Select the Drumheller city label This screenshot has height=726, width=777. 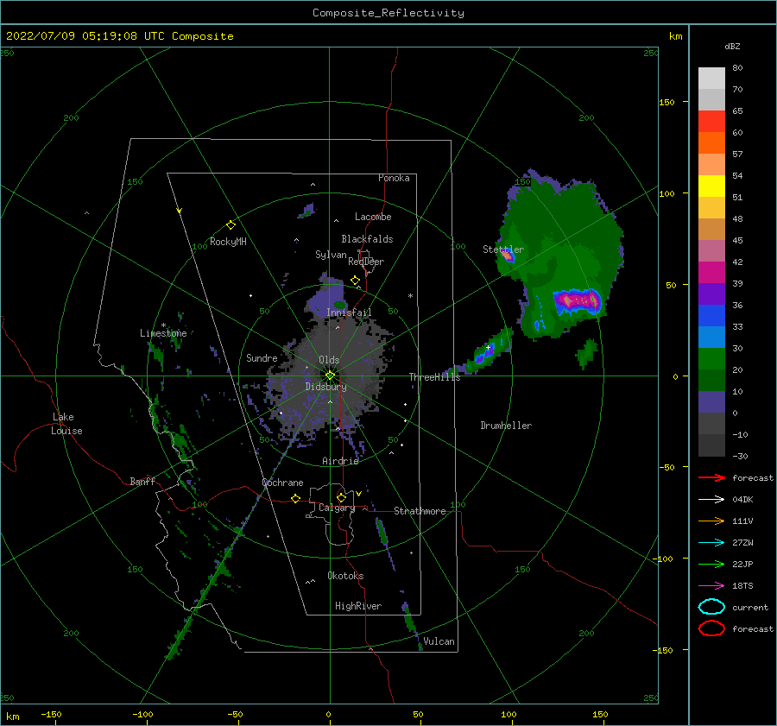pyautogui.click(x=506, y=426)
